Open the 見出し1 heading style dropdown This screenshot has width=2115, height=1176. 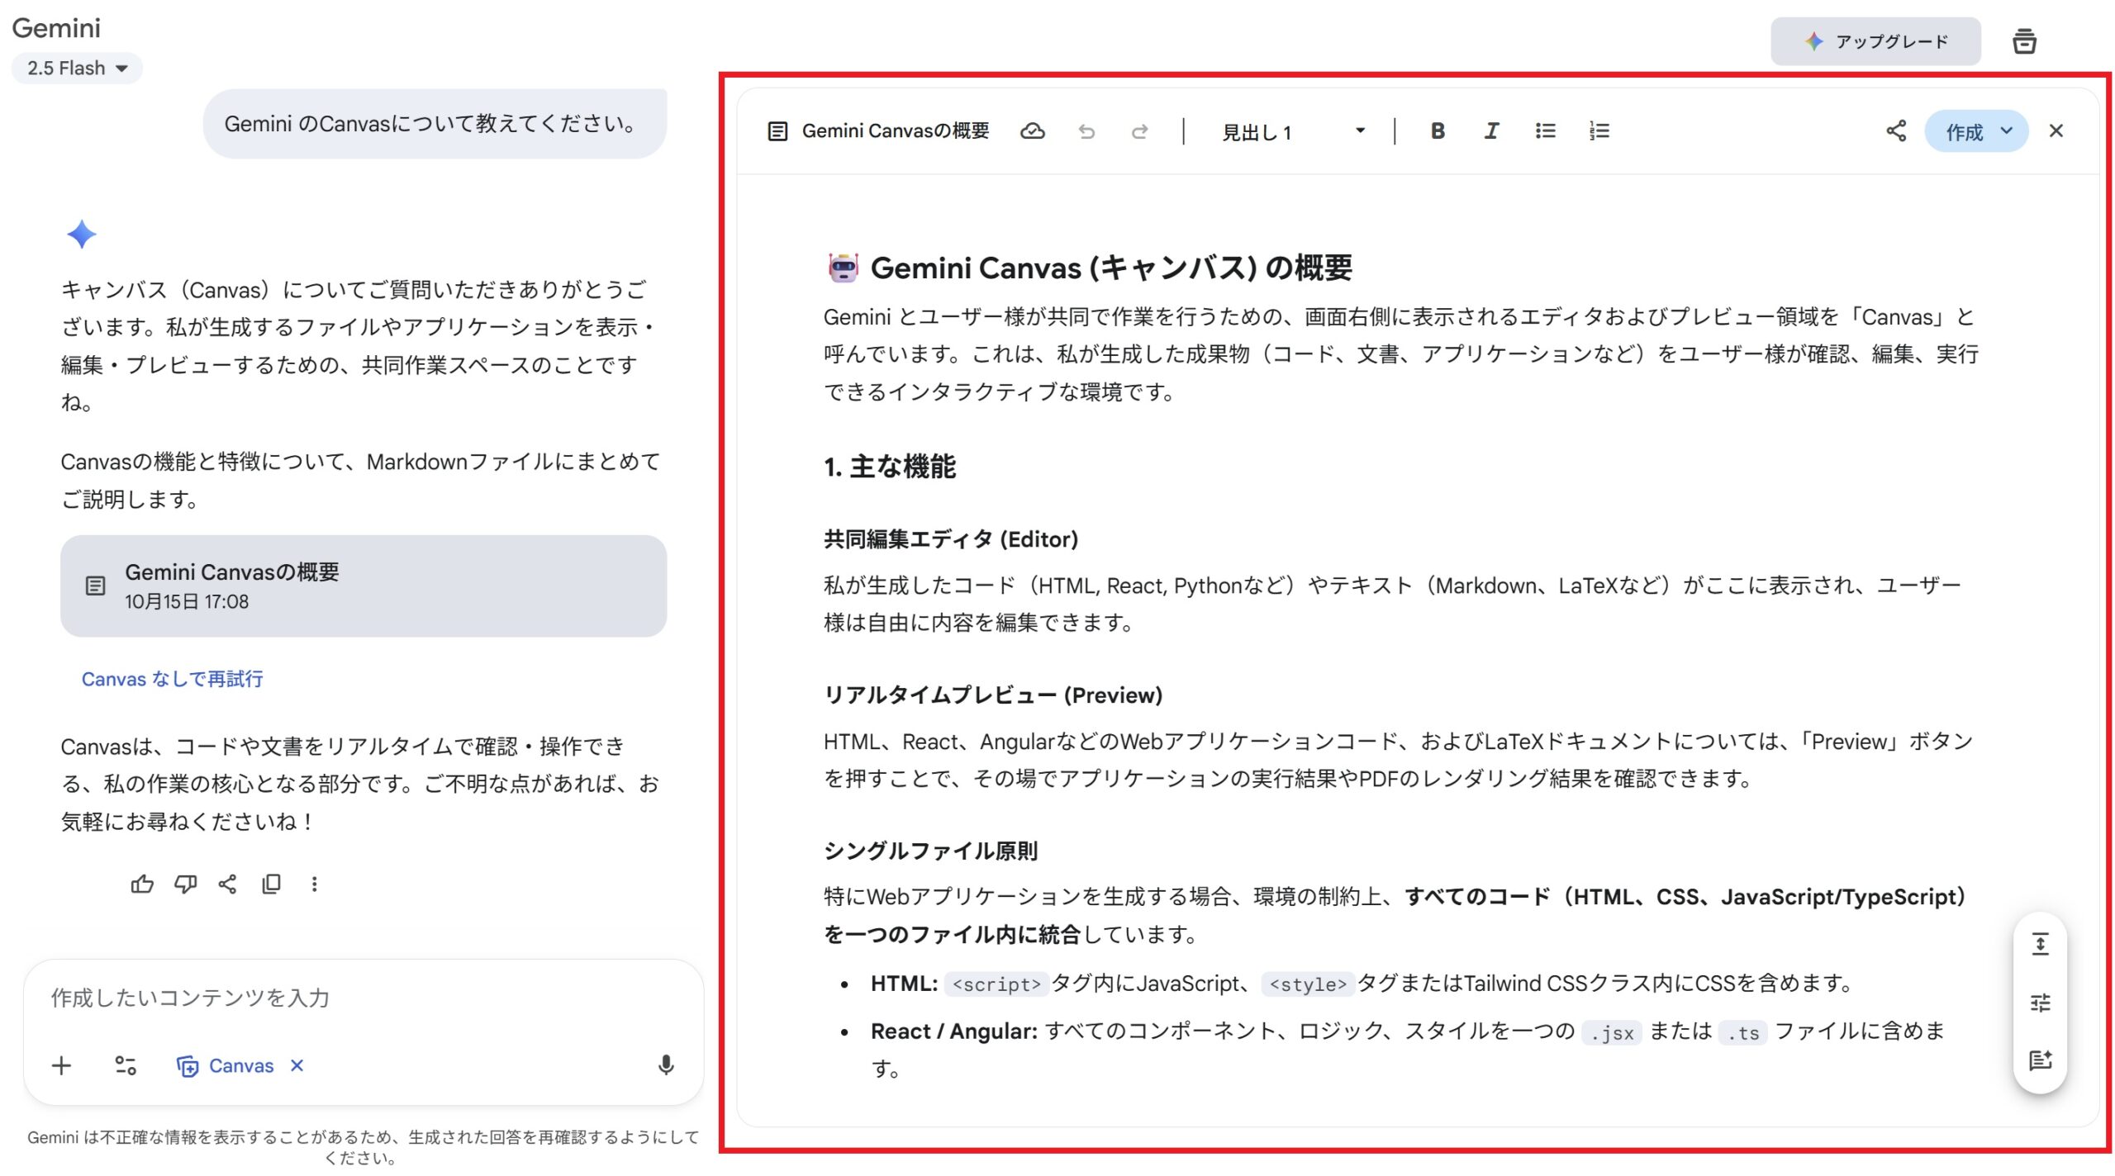tap(1292, 131)
